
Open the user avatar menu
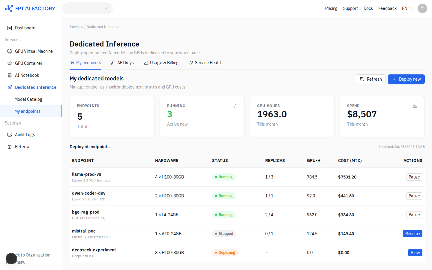[422, 8]
